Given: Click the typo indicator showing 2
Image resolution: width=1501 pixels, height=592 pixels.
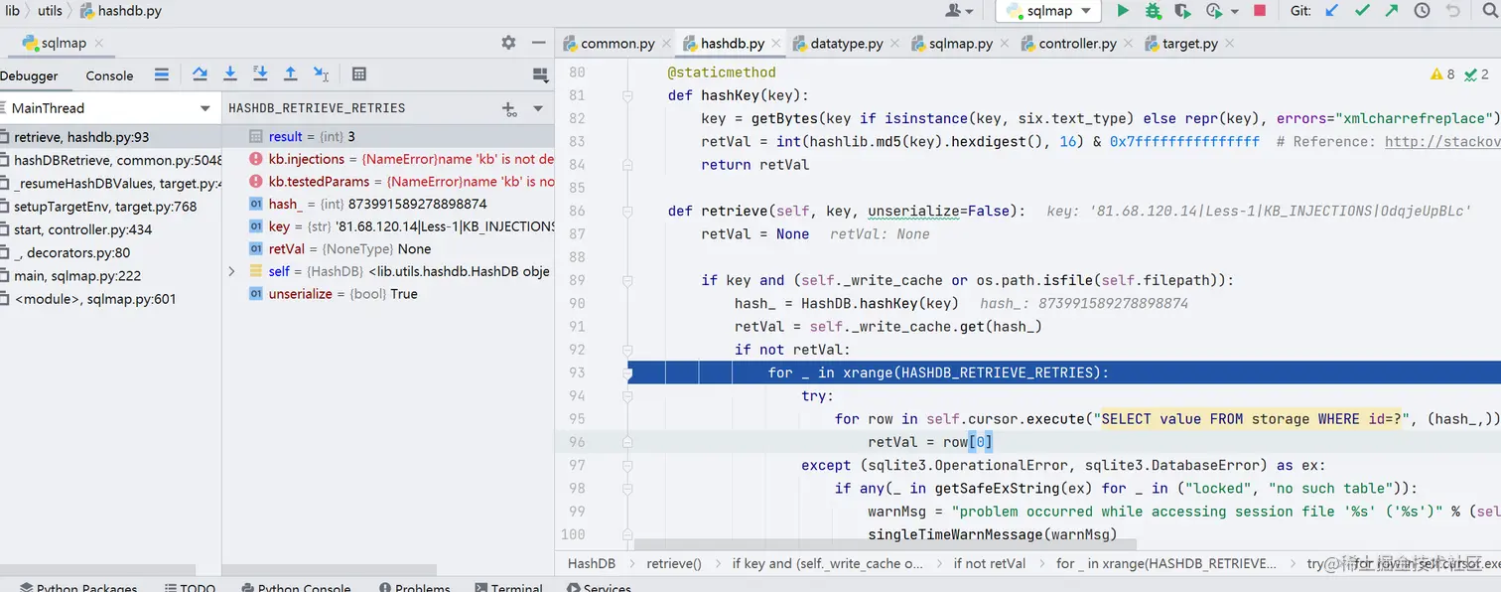Looking at the screenshot, I should pos(1477,74).
